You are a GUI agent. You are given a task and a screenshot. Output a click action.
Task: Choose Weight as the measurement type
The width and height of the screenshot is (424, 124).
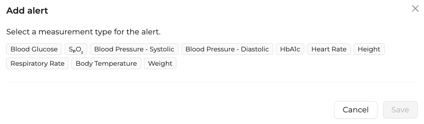pyautogui.click(x=160, y=63)
